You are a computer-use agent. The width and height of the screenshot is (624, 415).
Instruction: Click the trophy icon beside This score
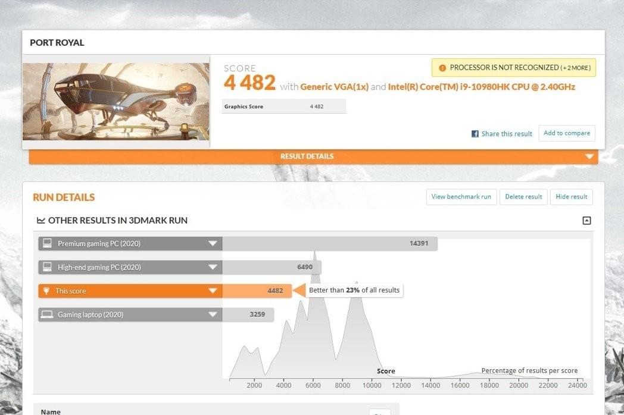46,291
